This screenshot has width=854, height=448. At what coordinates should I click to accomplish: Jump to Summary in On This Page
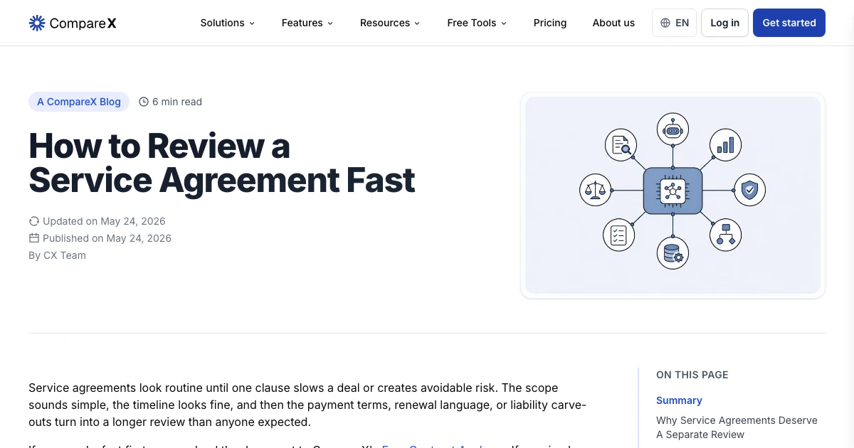679,400
